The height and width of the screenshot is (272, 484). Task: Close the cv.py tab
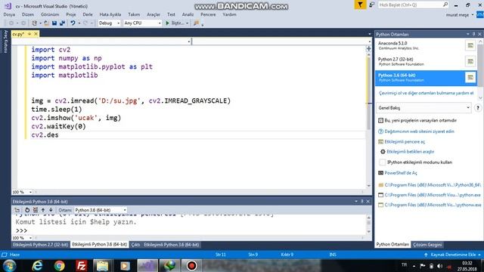click(36, 34)
